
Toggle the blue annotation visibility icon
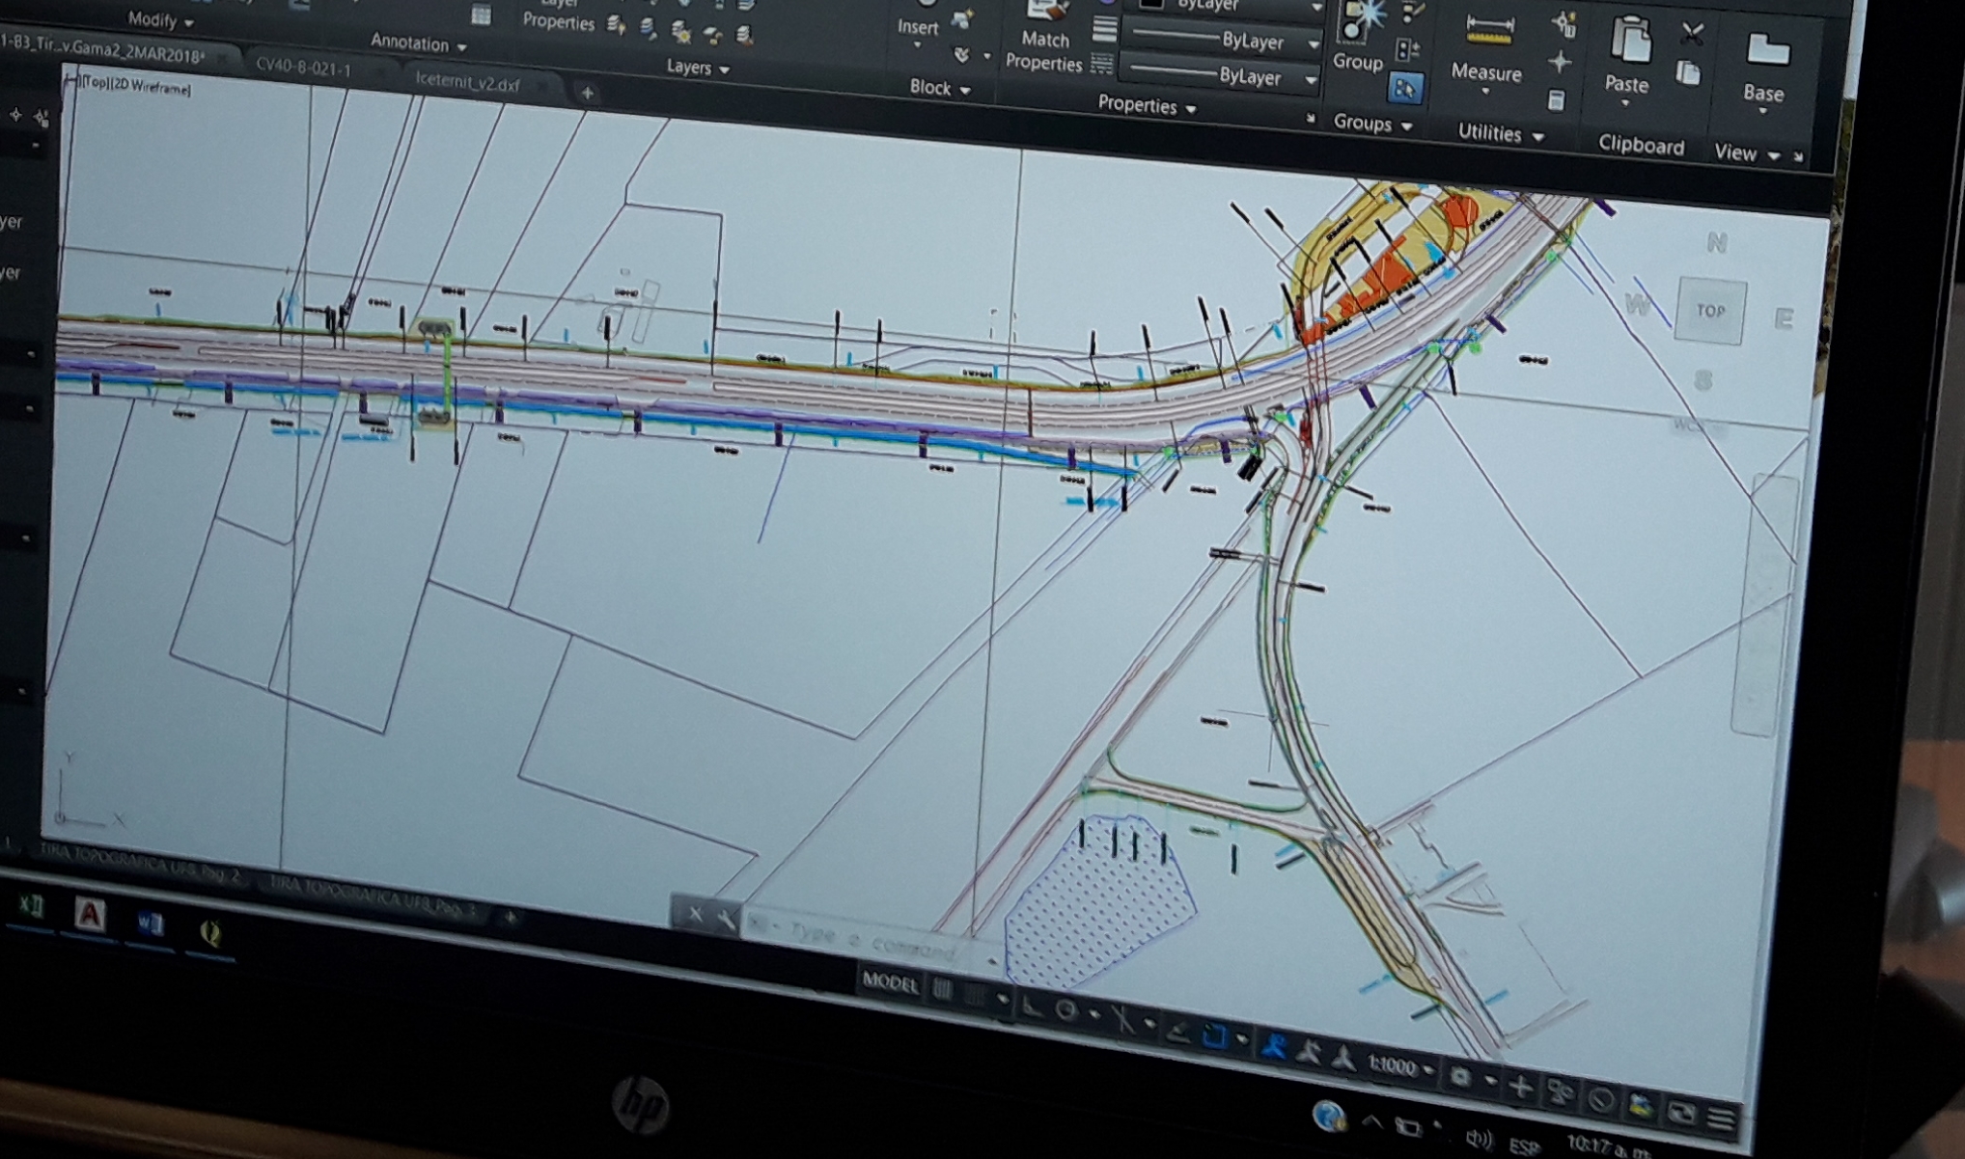[x=1274, y=1048]
